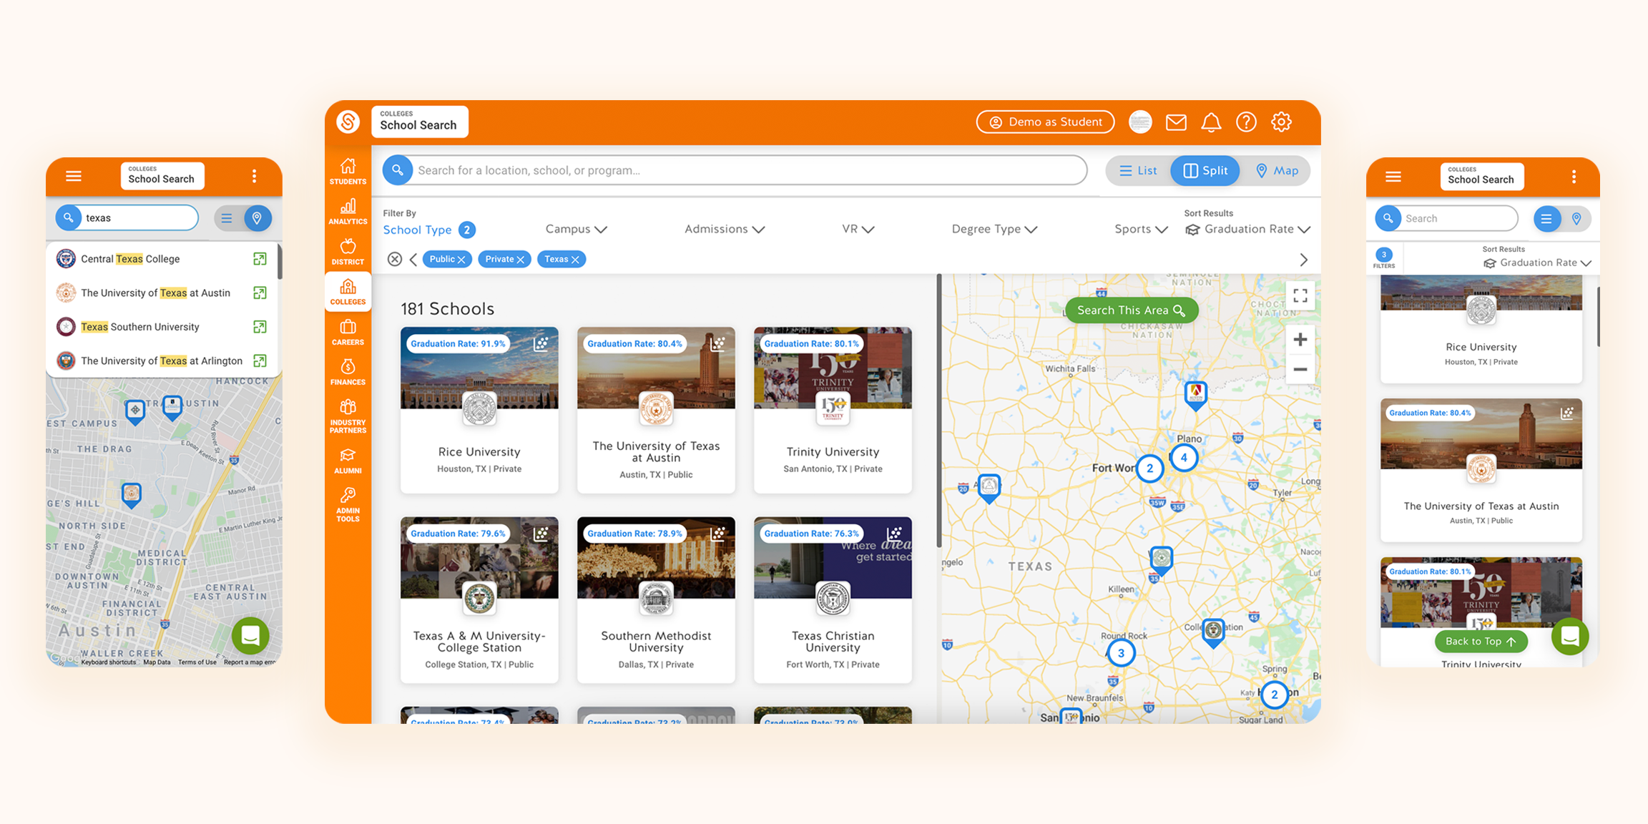
Task: Expand the Admissions filter dropdown
Action: [x=725, y=230]
